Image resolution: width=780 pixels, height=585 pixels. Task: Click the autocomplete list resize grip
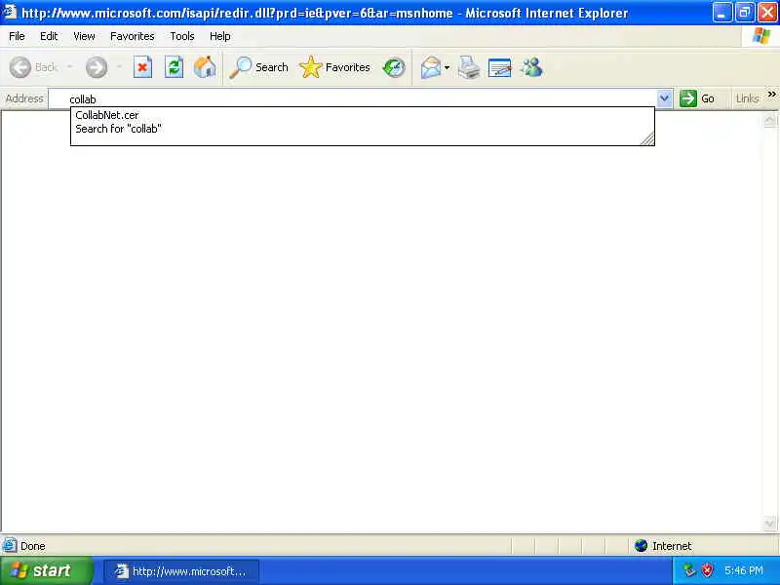click(647, 138)
